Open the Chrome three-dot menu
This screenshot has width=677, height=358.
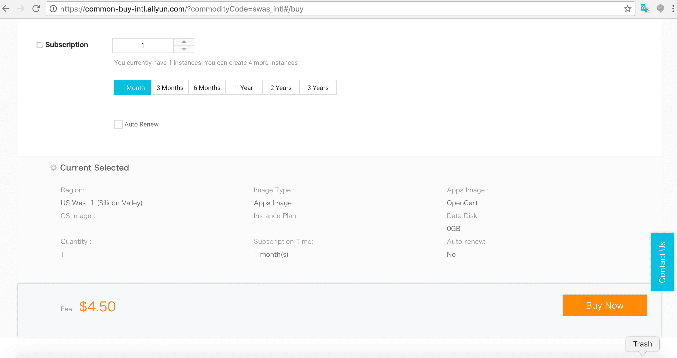(673, 9)
